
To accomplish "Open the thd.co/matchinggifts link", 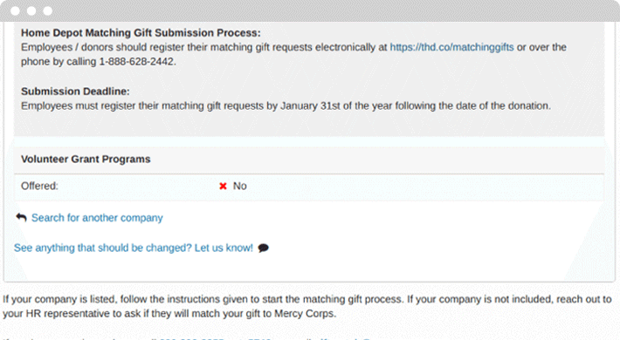I will click(x=452, y=47).
